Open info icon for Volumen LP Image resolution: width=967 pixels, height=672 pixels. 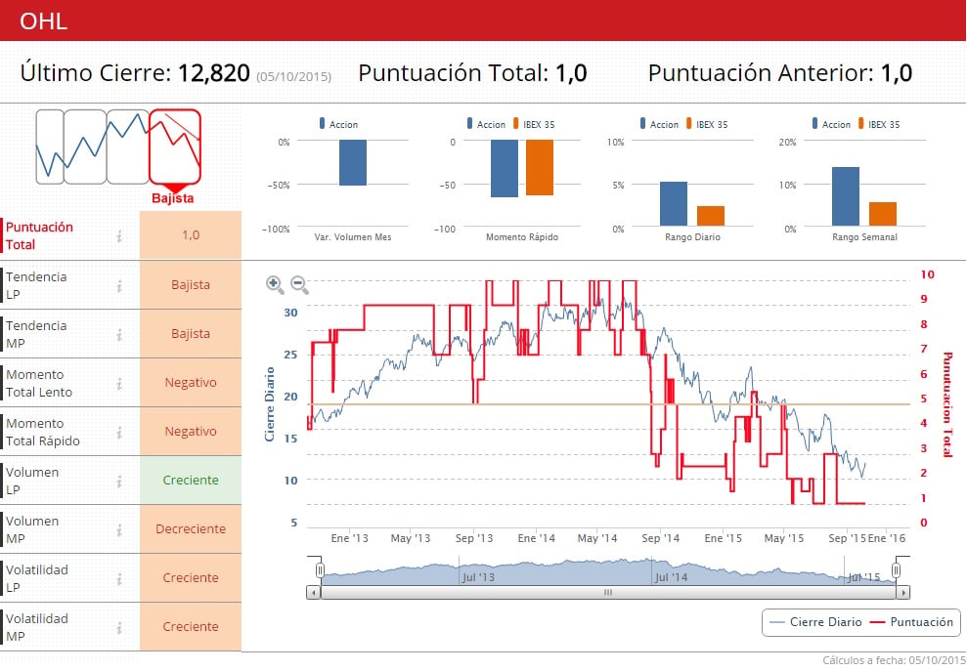[119, 482]
